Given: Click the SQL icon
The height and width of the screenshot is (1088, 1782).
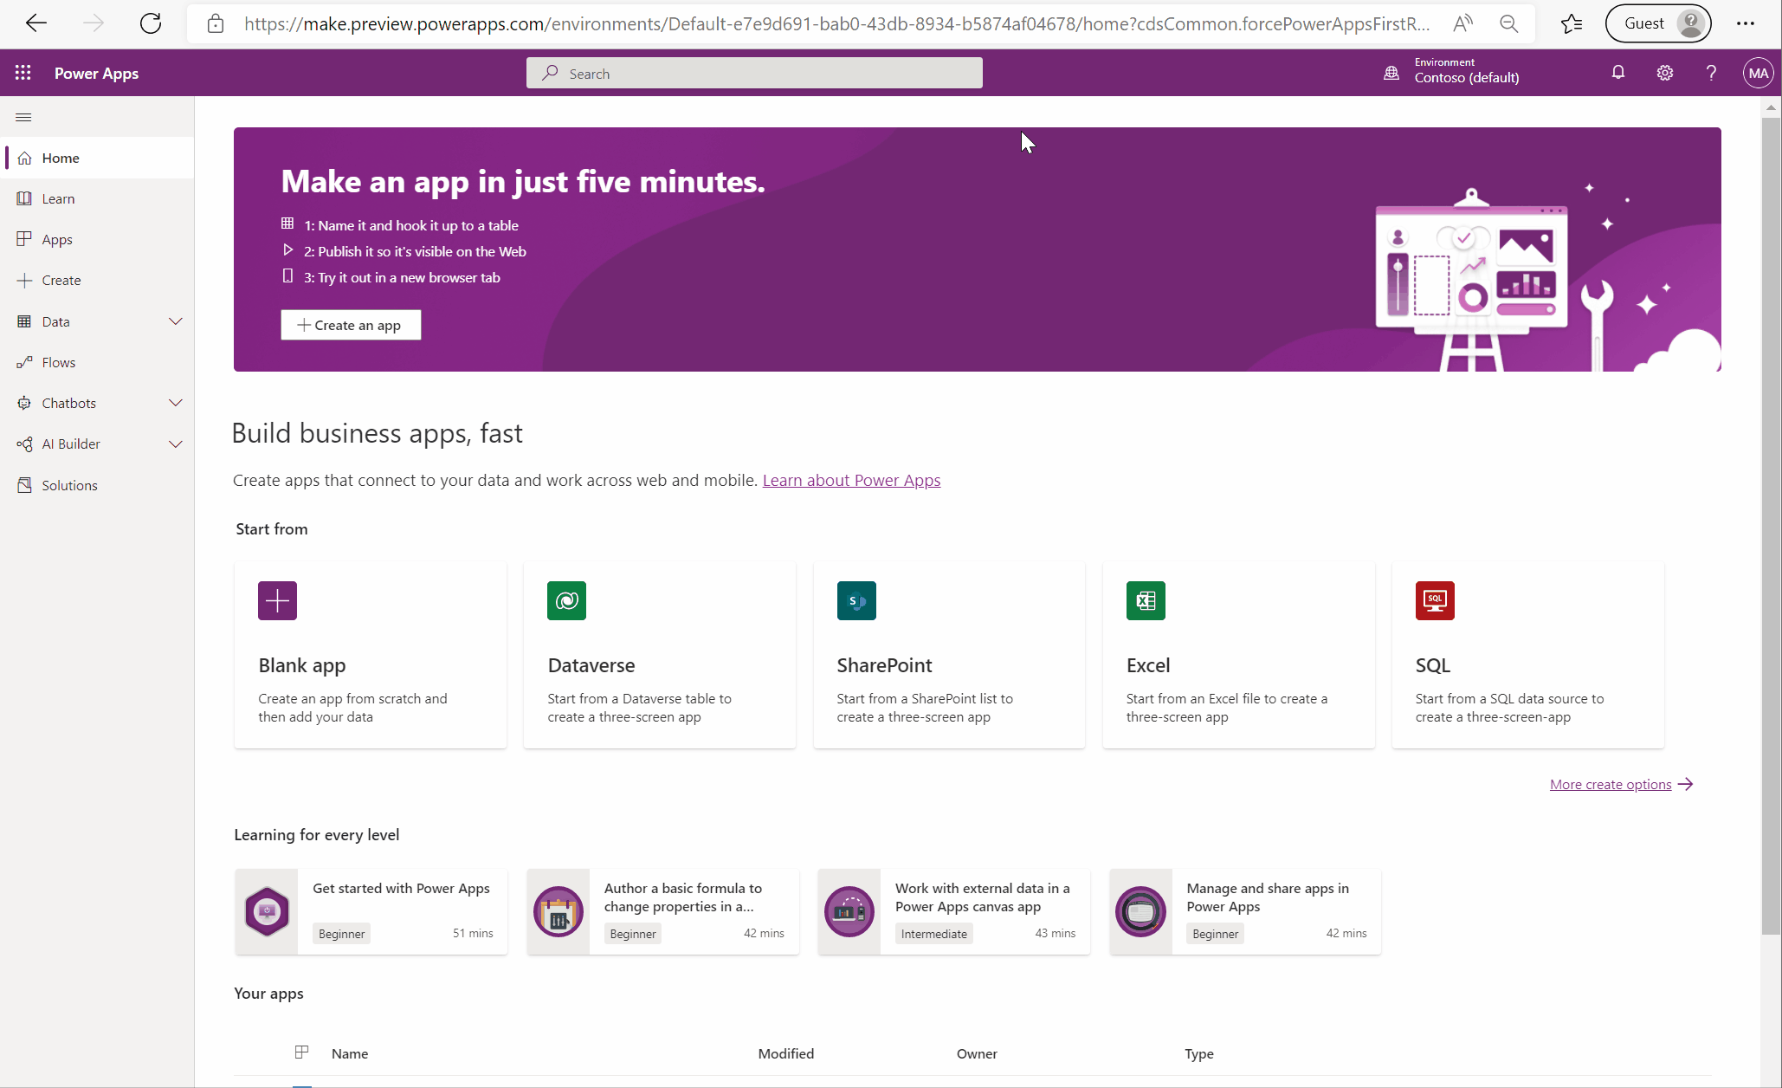Looking at the screenshot, I should pos(1434,600).
